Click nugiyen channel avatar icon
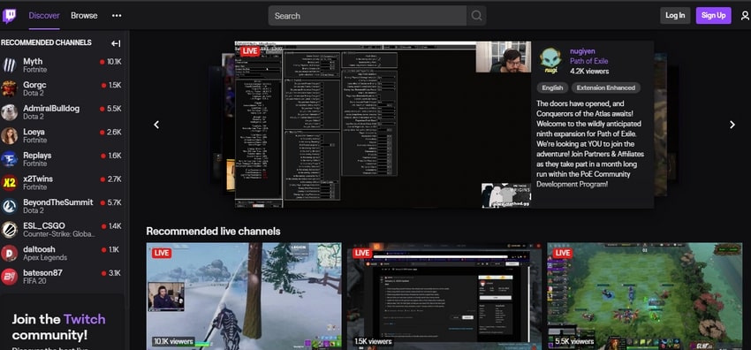Viewport: 751px width, 350px height. coord(550,60)
